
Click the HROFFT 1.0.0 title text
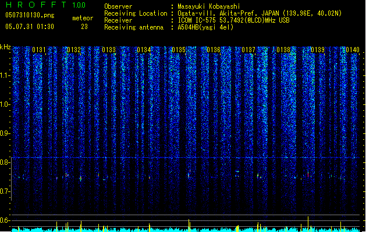[x=45, y=5]
